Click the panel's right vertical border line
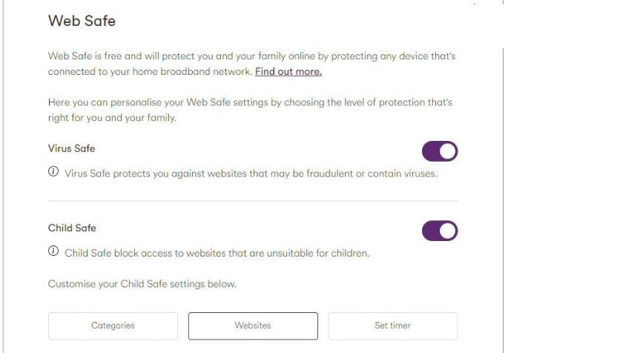This screenshot has width=637, height=353. (x=503, y=200)
